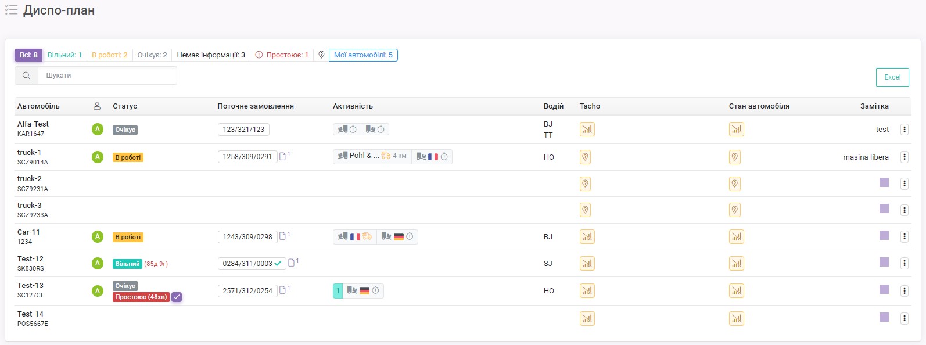Open order 123/321/123

(x=243, y=130)
